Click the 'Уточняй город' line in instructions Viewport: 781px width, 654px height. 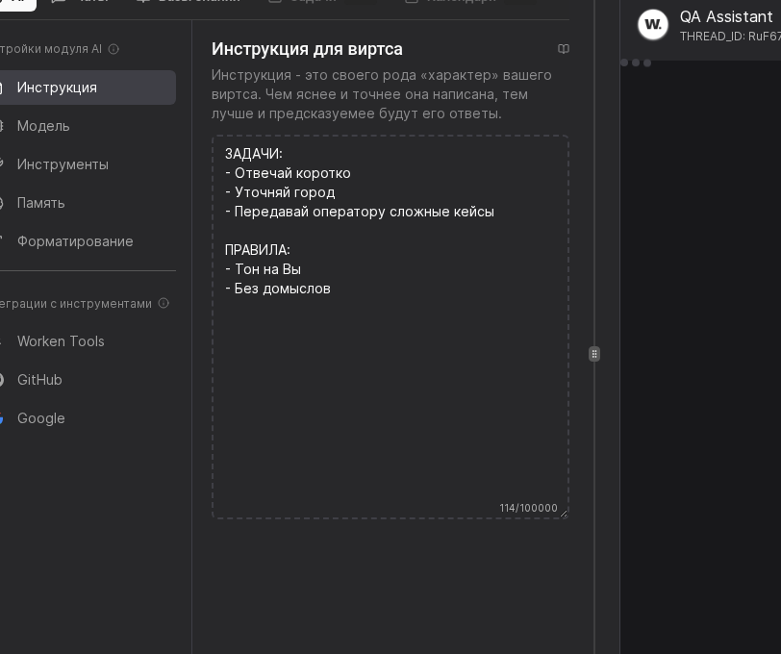[x=284, y=192]
